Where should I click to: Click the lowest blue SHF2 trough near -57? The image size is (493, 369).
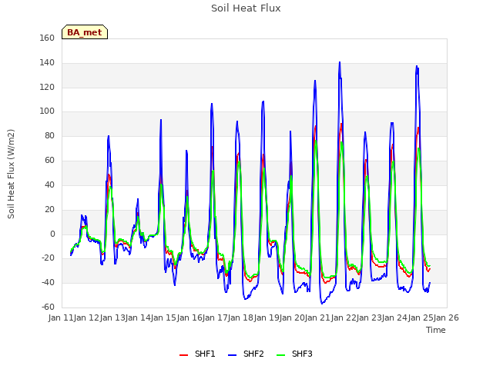(x=322, y=304)
